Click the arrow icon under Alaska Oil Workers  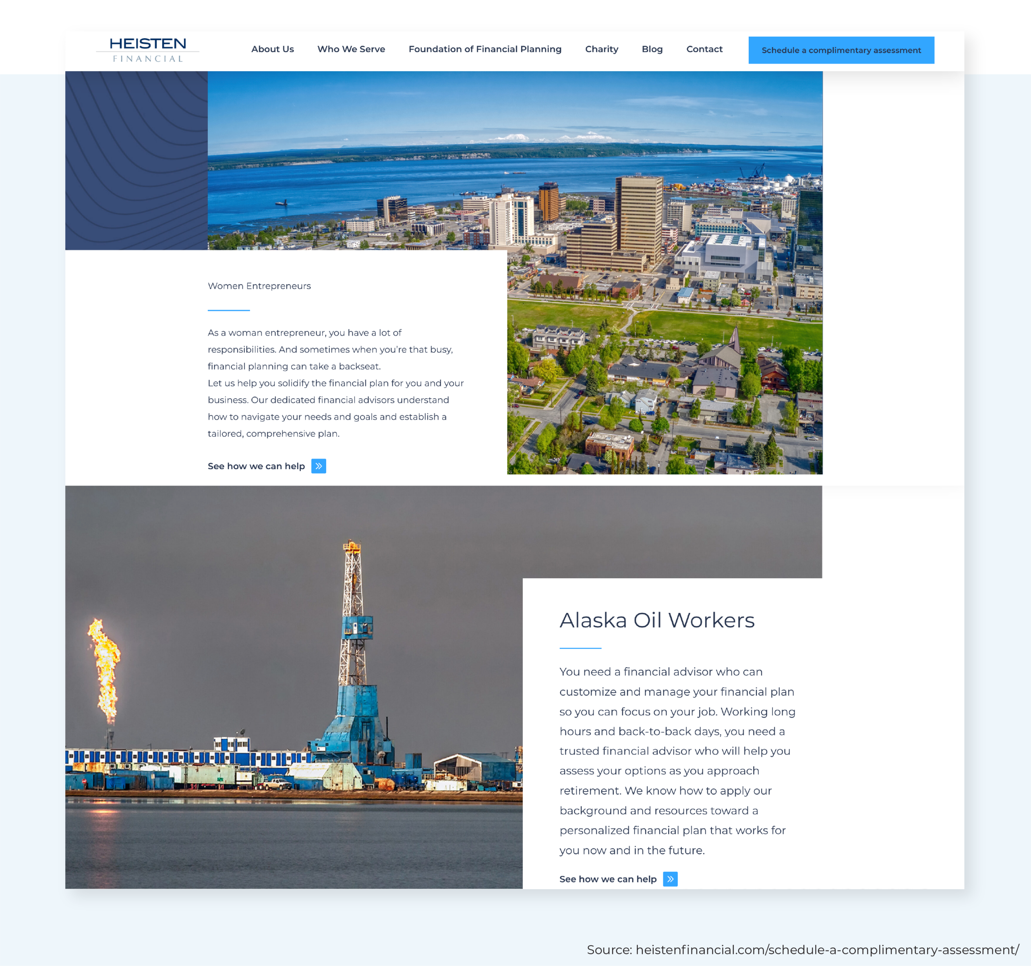[670, 879]
